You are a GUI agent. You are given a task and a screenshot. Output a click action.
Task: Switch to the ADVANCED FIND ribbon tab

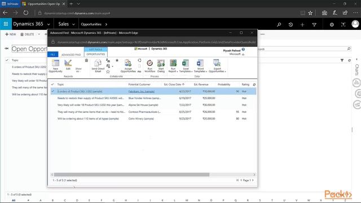point(71,55)
